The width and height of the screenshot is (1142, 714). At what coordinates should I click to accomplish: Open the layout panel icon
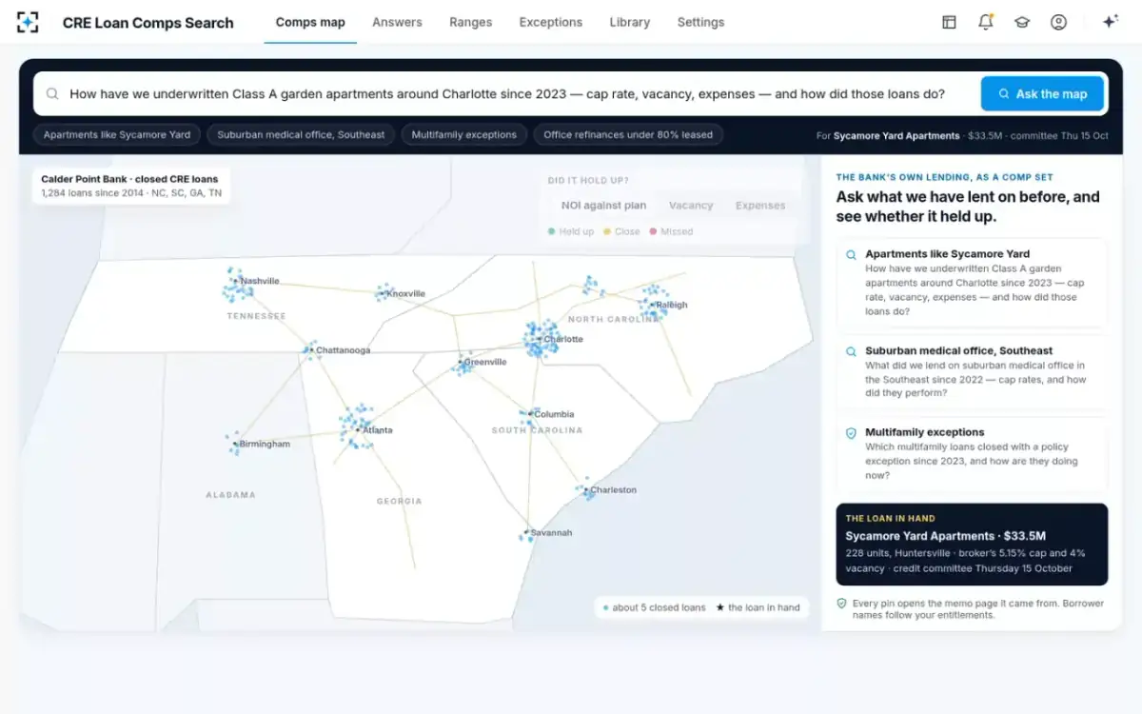(x=949, y=22)
